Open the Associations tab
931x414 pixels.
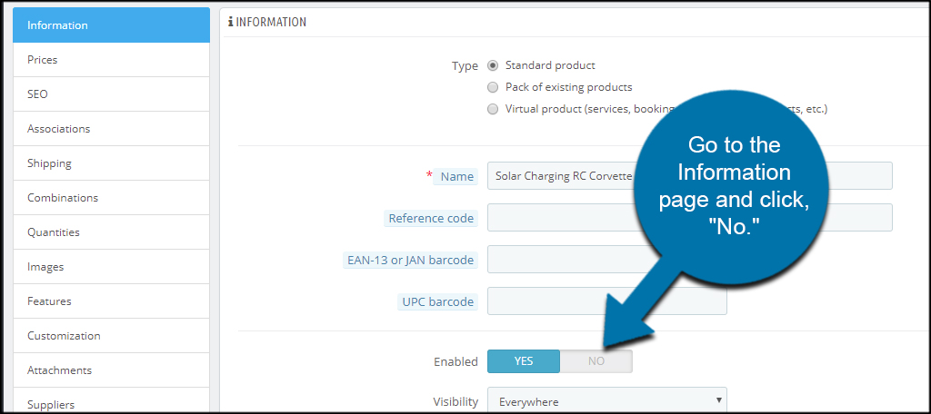click(x=111, y=129)
